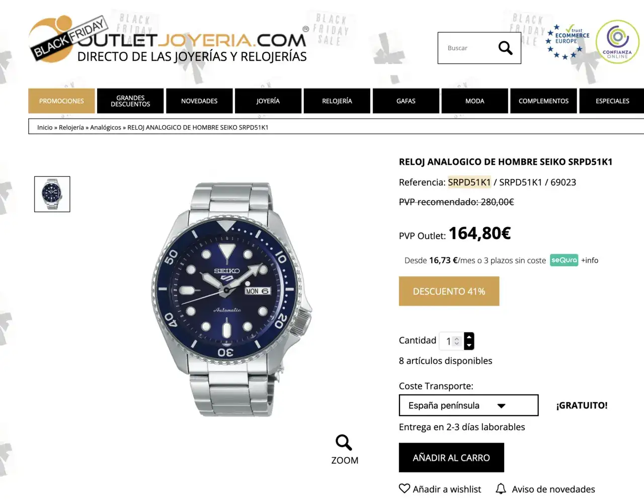Add the watch to cart
The image size is (644, 504).
pyautogui.click(x=451, y=458)
